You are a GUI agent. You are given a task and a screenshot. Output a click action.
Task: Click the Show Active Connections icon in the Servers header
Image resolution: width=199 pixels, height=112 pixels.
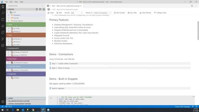(44, 9)
